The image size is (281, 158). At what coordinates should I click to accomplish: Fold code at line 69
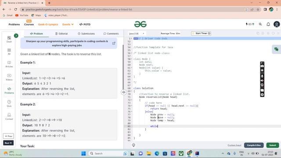132,91
